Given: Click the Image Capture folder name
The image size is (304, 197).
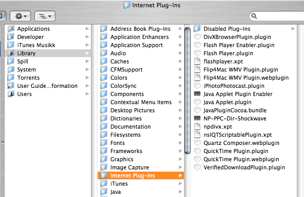Looking at the screenshot, I should pos(130,168).
